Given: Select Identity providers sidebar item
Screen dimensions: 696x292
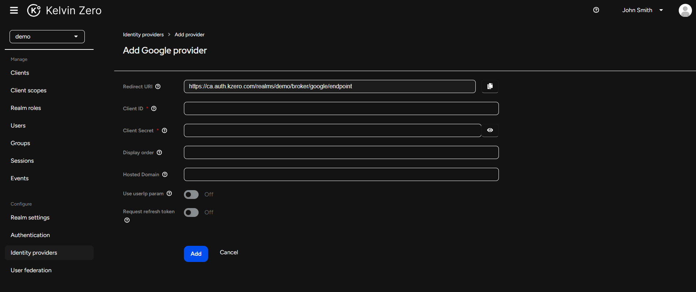Looking at the screenshot, I should 49,253.
